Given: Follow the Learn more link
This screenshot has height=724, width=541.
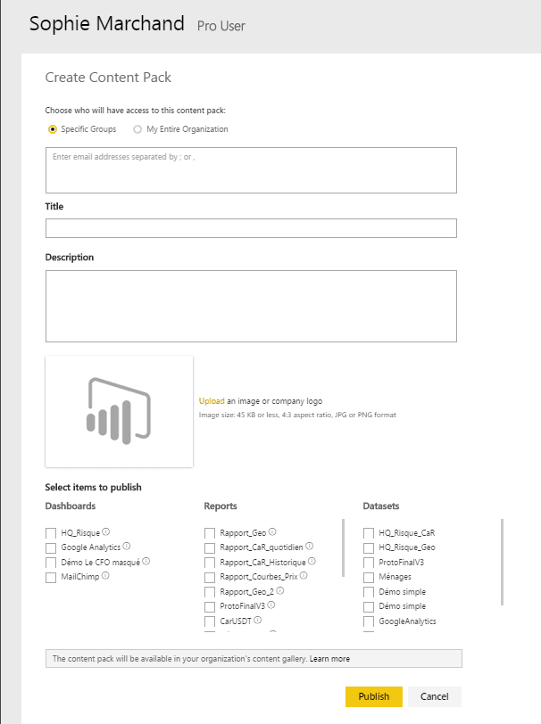Looking at the screenshot, I should (x=329, y=659).
